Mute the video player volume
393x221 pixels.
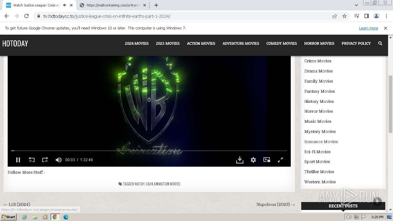point(58,160)
